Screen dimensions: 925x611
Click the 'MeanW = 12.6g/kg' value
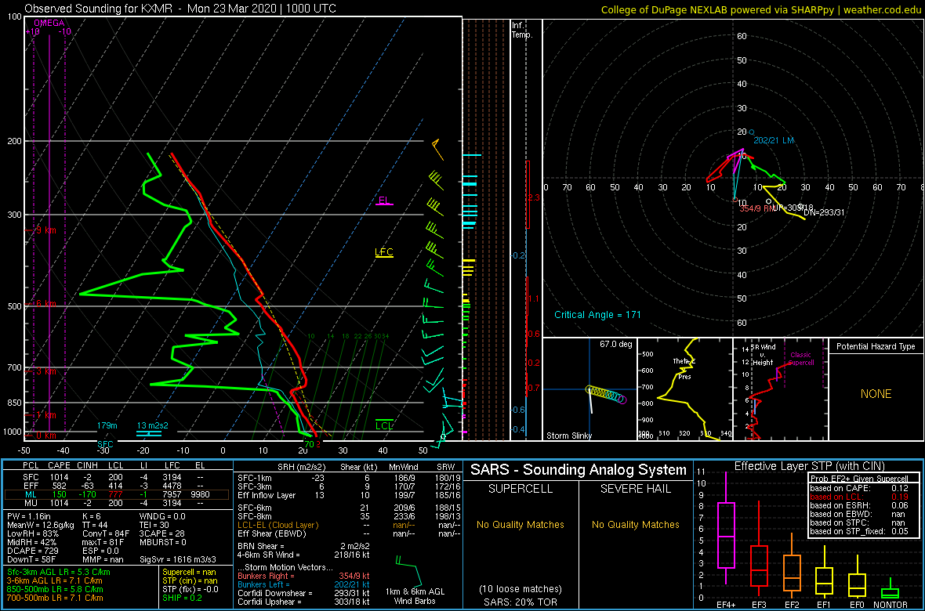pos(41,526)
